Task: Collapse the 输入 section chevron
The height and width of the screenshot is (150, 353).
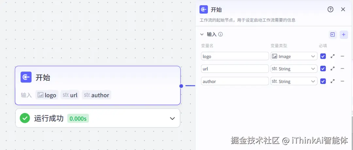Action: (202, 34)
